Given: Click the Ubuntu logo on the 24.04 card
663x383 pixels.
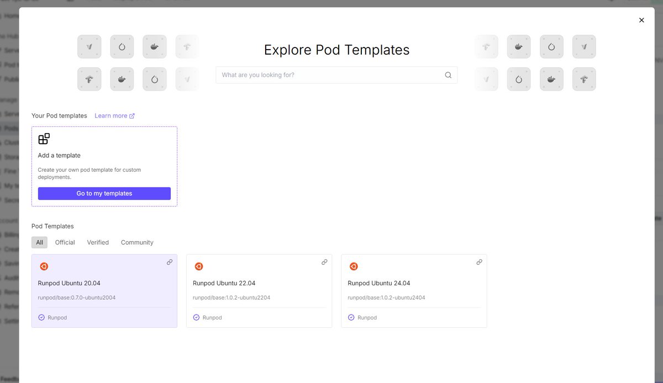Looking at the screenshot, I should (x=354, y=267).
